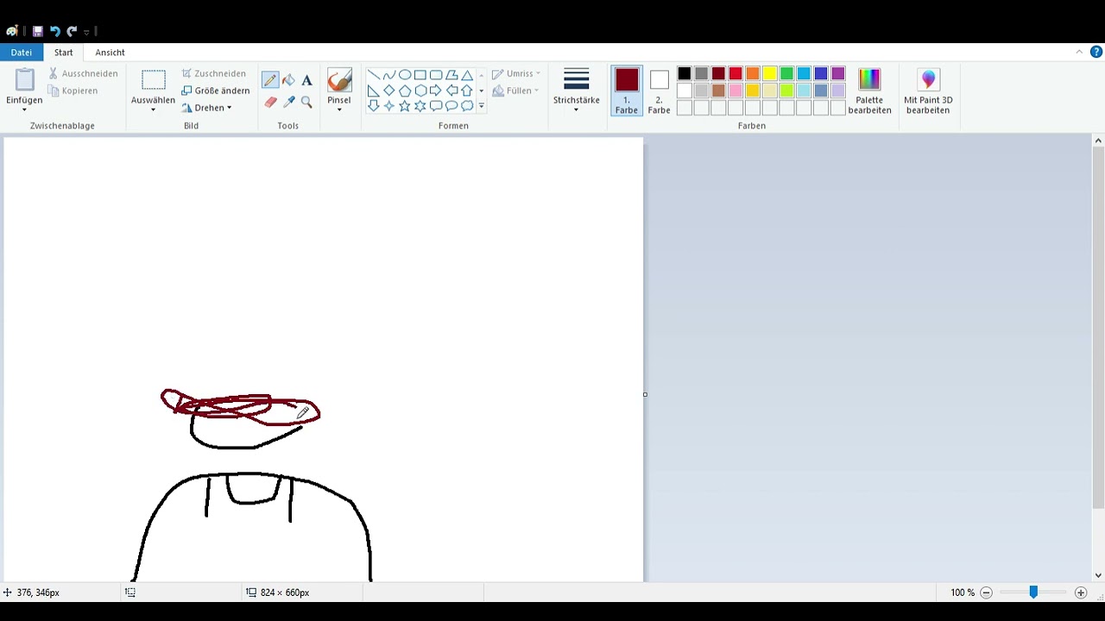
Task: Open the Help question mark icon
Action: click(x=1096, y=53)
